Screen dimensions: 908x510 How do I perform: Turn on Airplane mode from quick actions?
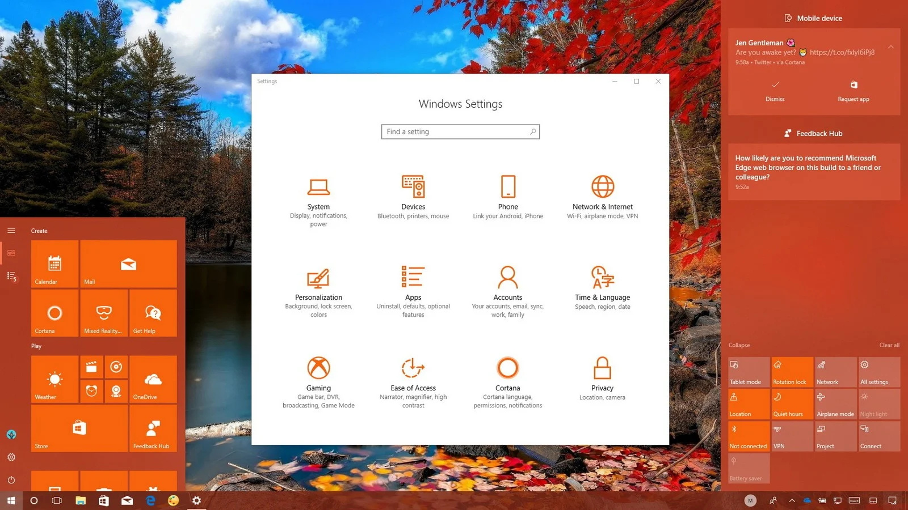pos(835,403)
